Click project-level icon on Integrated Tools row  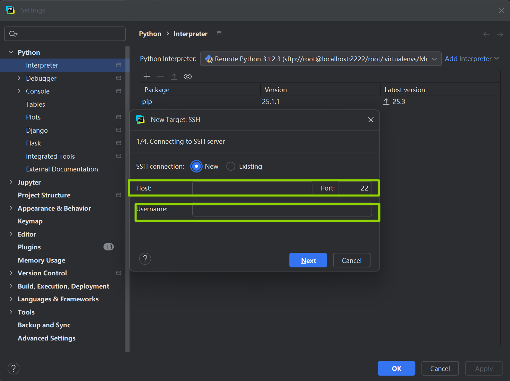click(118, 156)
